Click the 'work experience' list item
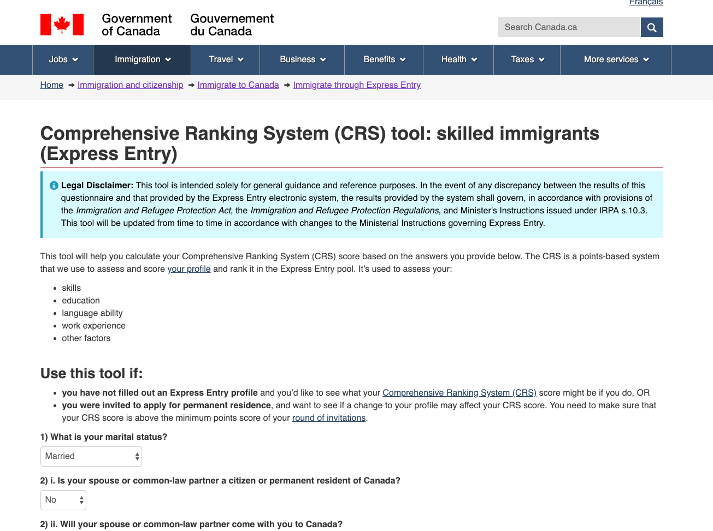 pyautogui.click(x=94, y=326)
